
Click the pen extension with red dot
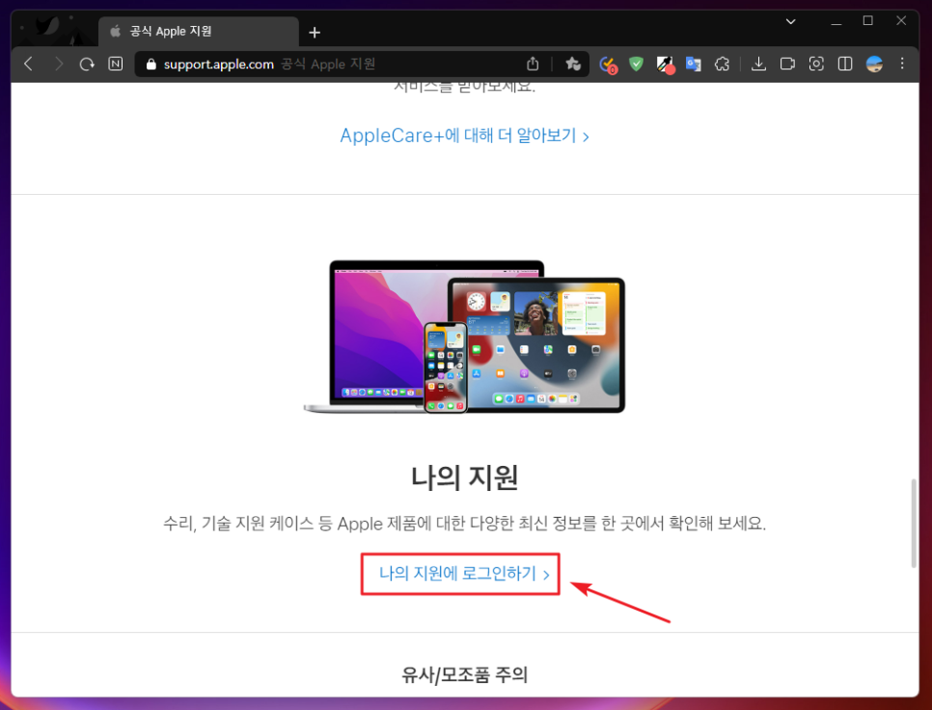click(x=665, y=65)
